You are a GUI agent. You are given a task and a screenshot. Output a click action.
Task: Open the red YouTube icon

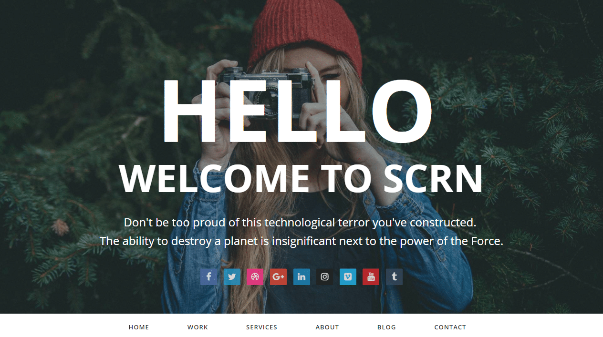coord(371,277)
